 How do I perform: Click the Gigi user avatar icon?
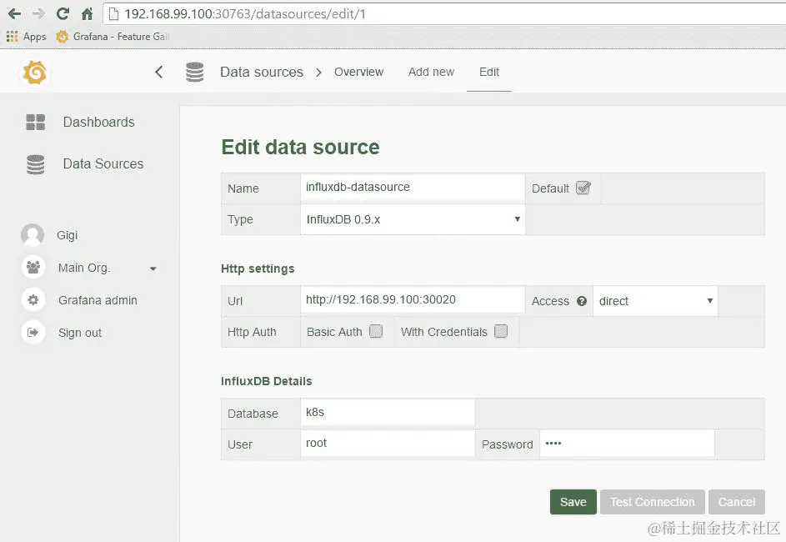pyautogui.click(x=33, y=235)
